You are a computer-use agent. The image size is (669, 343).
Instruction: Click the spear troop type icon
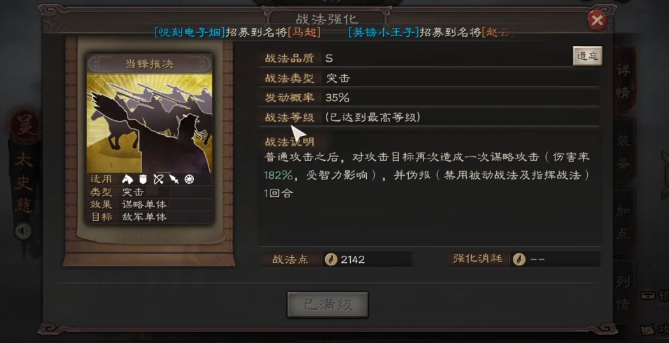[x=173, y=179]
